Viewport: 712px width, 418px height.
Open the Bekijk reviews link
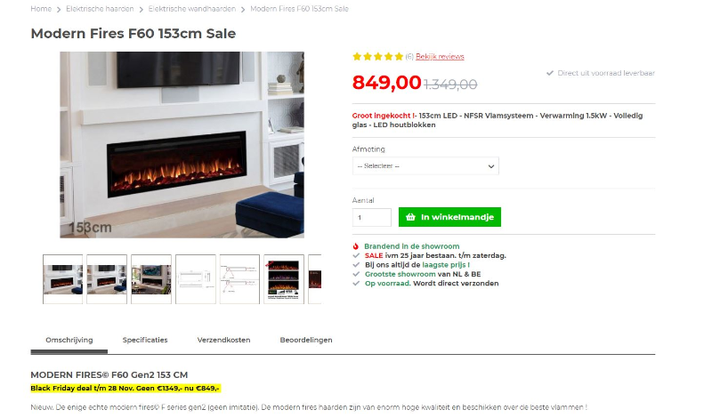pyautogui.click(x=440, y=57)
